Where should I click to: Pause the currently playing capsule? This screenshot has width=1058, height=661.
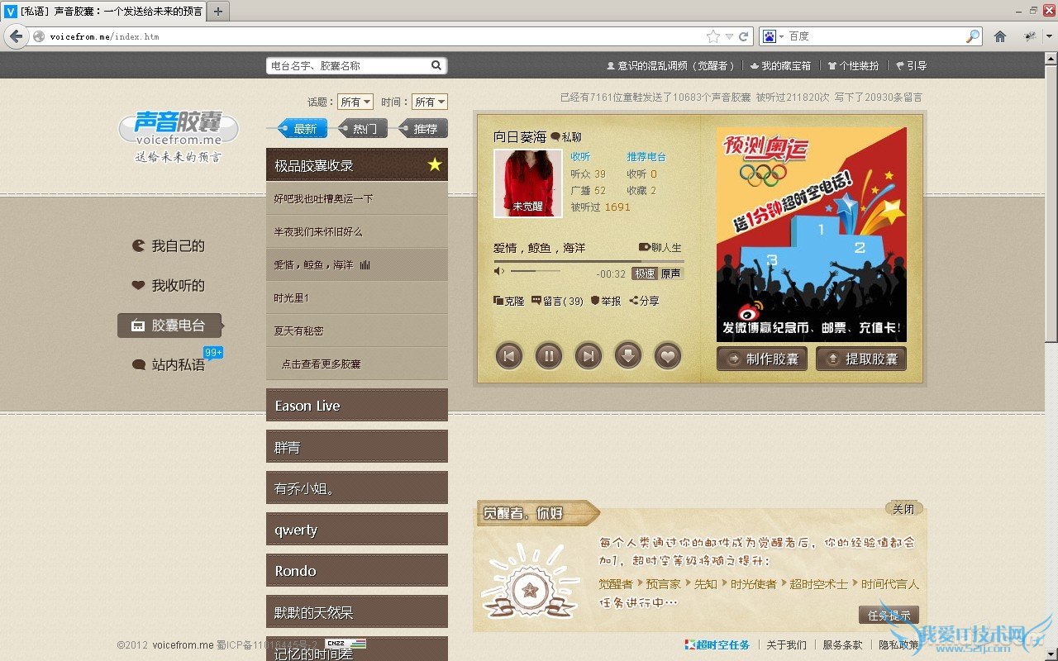point(549,355)
